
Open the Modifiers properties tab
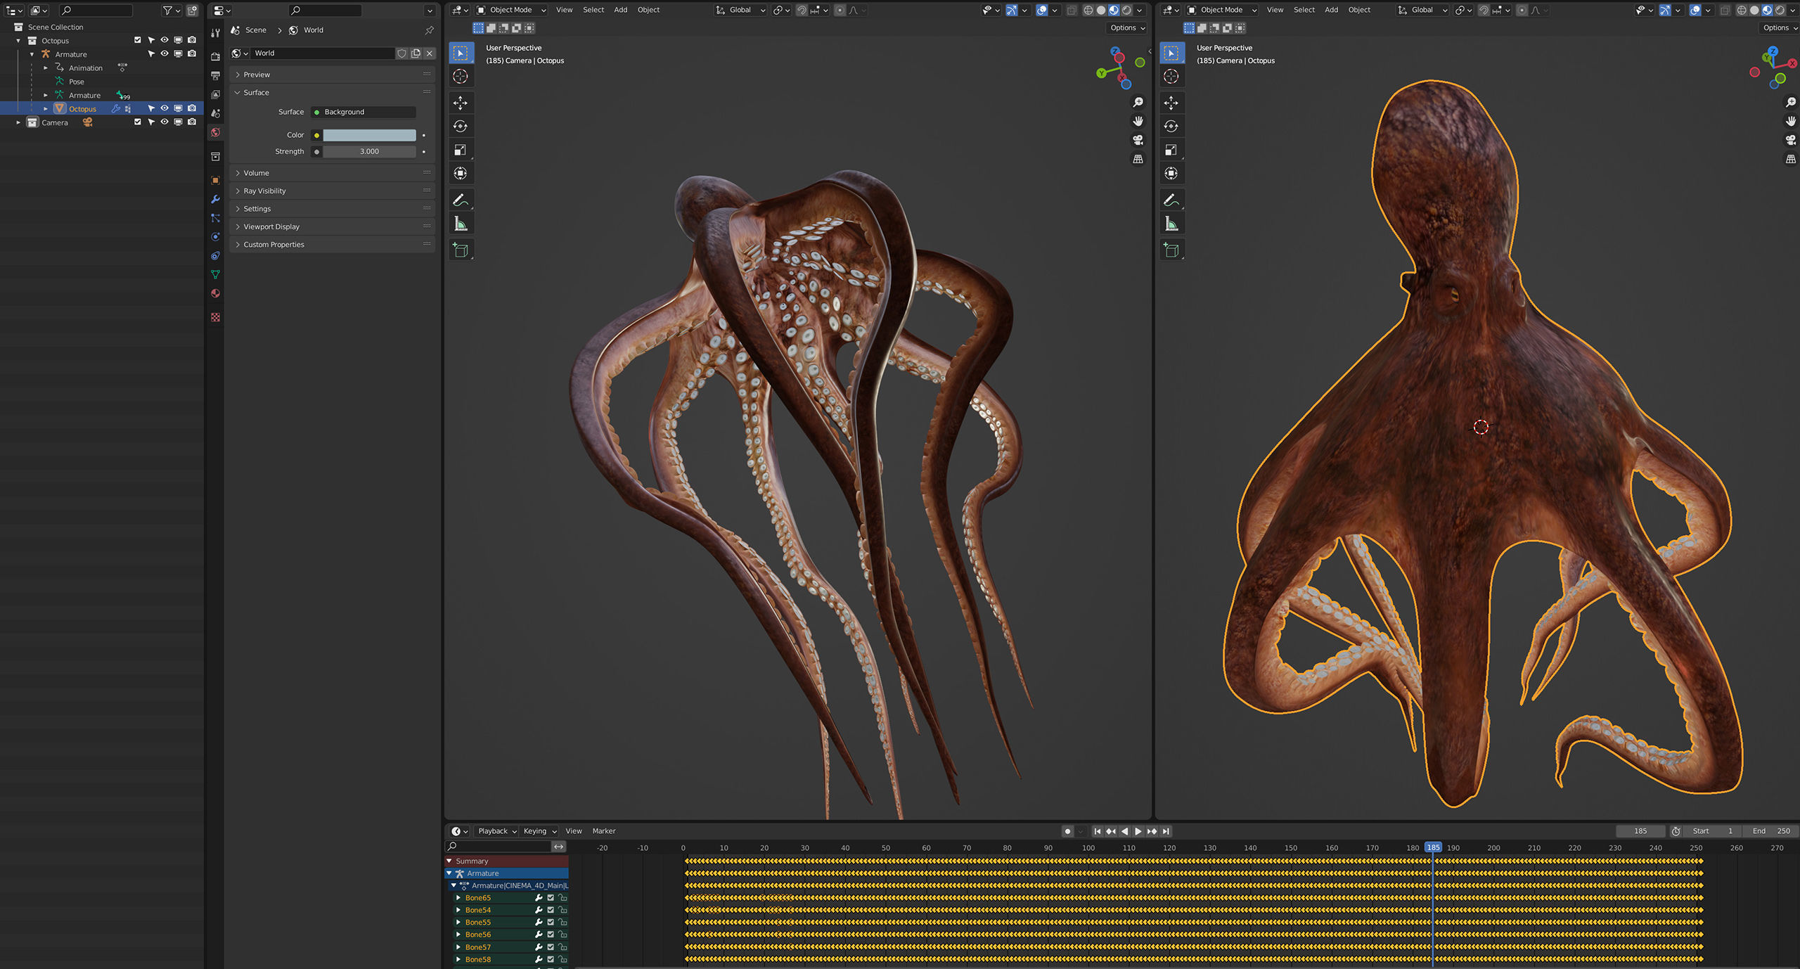tap(215, 200)
